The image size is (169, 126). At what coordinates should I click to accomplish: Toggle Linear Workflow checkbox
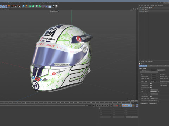(x=151, y=97)
